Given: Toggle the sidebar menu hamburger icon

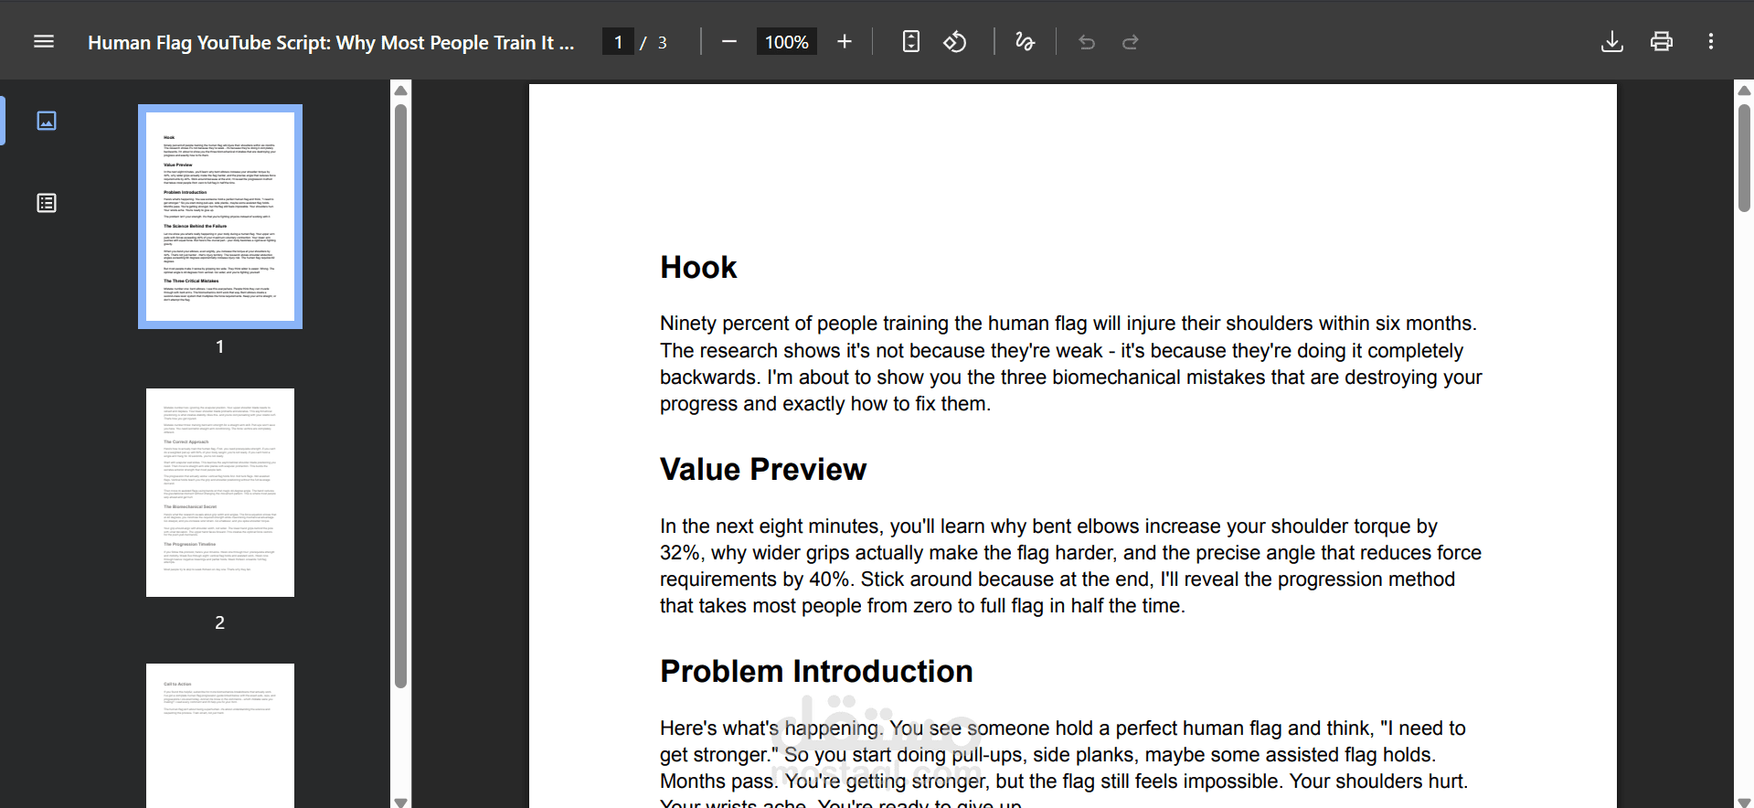Looking at the screenshot, I should pyautogui.click(x=44, y=42).
